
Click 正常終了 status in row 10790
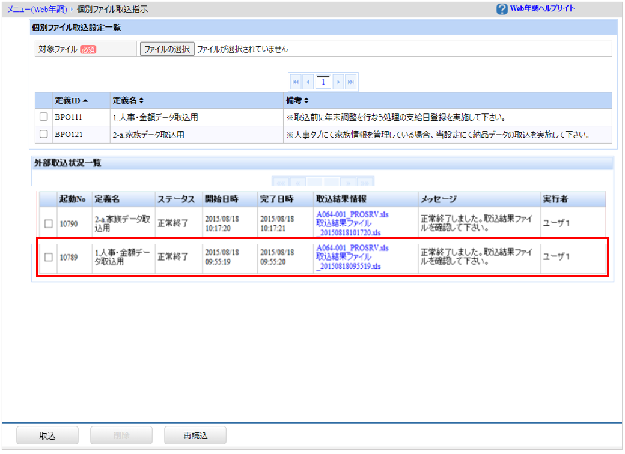pos(172,223)
